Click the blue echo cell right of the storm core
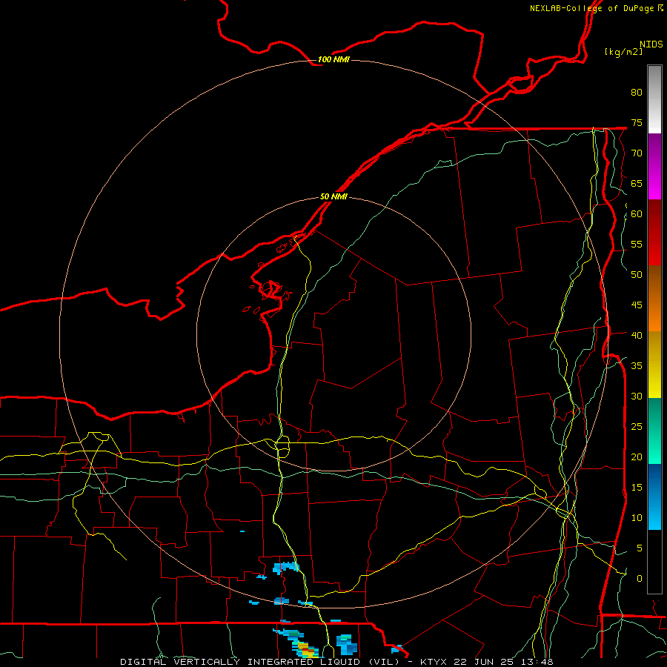 pos(346,643)
